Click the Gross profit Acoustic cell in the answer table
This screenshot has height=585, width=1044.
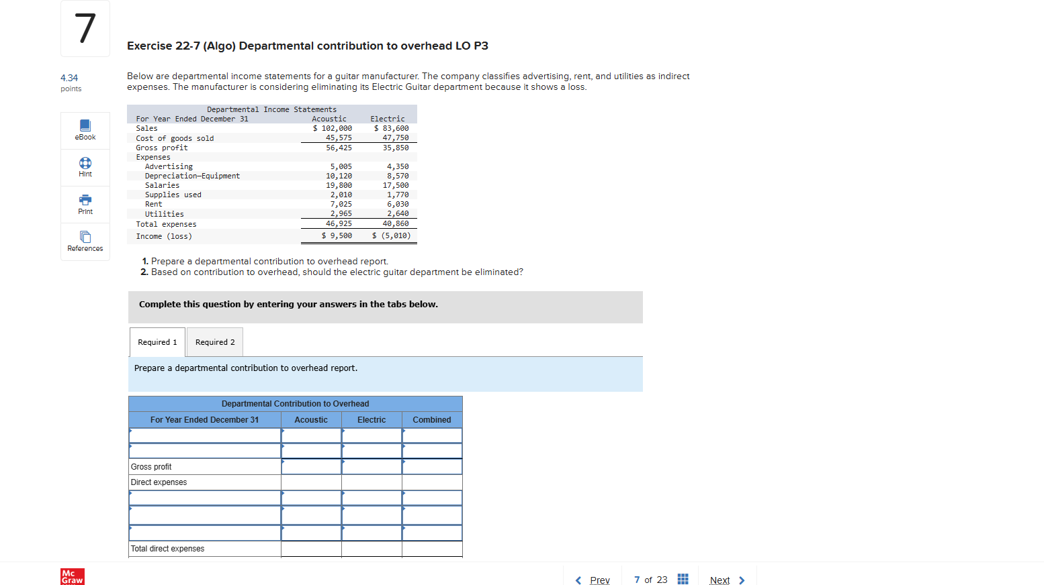point(312,467)
